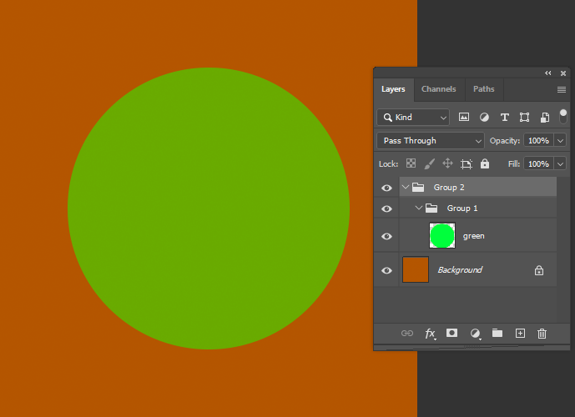Image resolution: width=575 pixels, height=417 pixels.
Task: Filter for shape layers icon
Action: click(x=524, y=118)
